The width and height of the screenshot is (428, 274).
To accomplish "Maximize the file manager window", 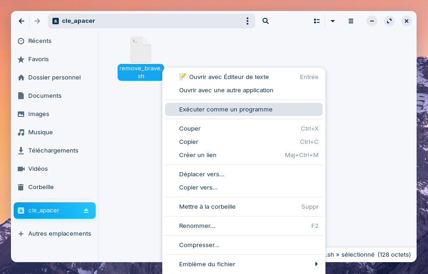I will point(389,21).
